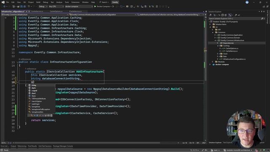The height and width of the screenshot is (152, 270).
Task: Select 'SemaphoreFullException' in IntelliSense list
Action: 41,109
